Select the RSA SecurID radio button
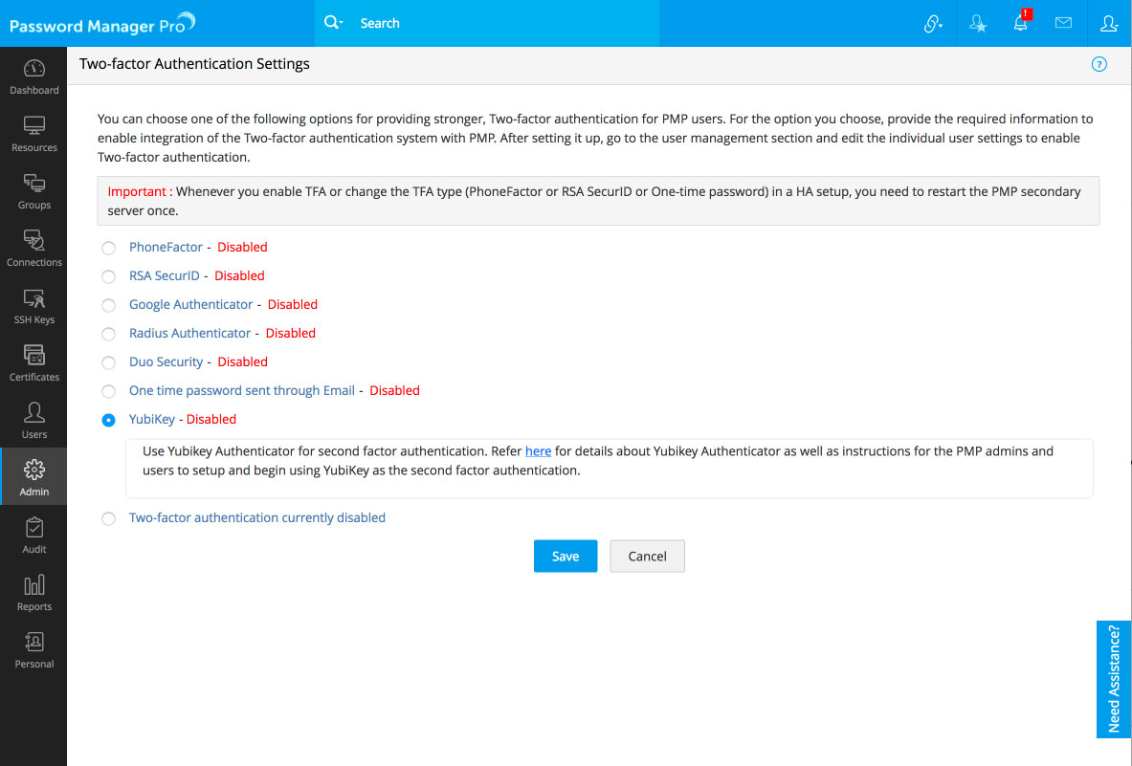Viewport: 1132px width, 766px height. [x=108, y=277]
